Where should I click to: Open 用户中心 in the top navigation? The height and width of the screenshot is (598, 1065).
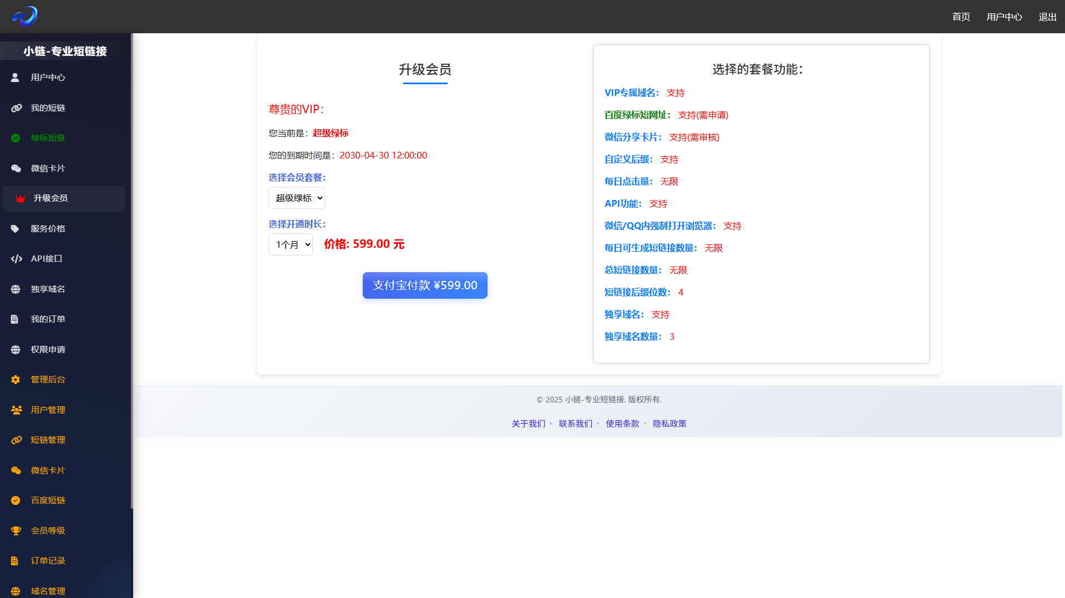point(1004,17)
